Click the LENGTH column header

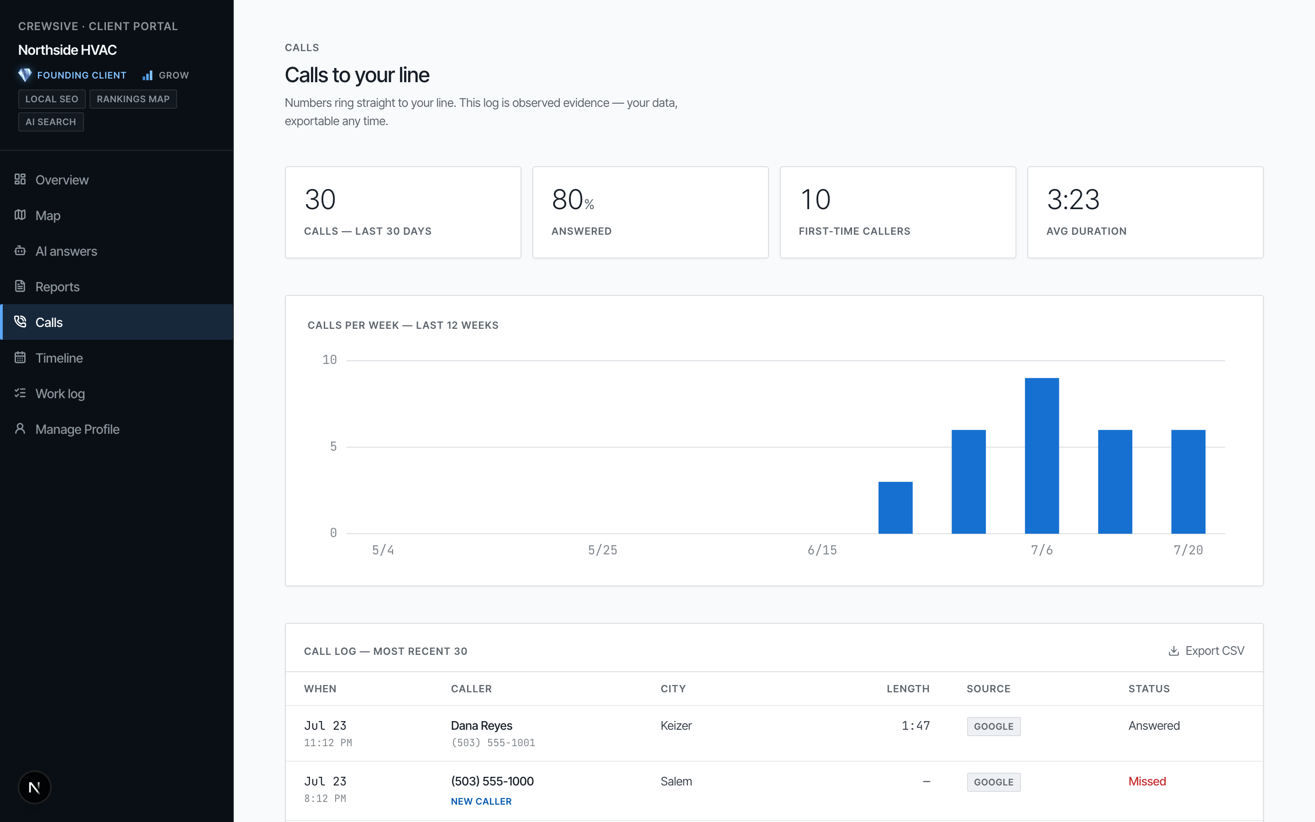pos(908,689)
